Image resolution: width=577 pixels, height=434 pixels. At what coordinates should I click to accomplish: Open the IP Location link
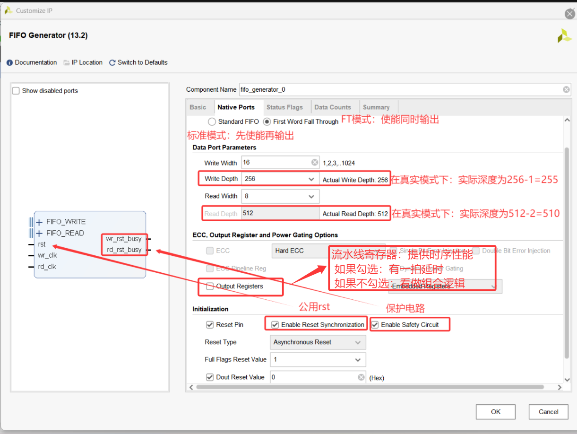87,62
